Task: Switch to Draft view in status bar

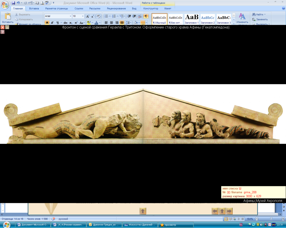Action: [242, 219]
